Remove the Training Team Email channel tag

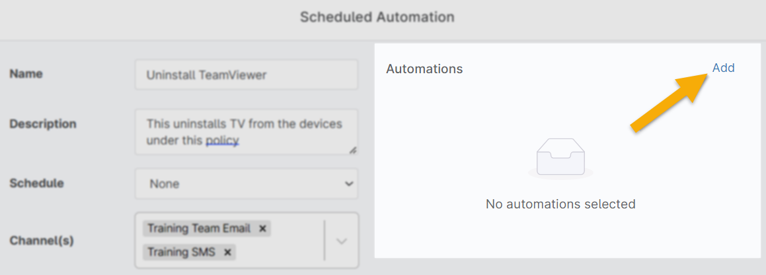[x=262, y=229]
